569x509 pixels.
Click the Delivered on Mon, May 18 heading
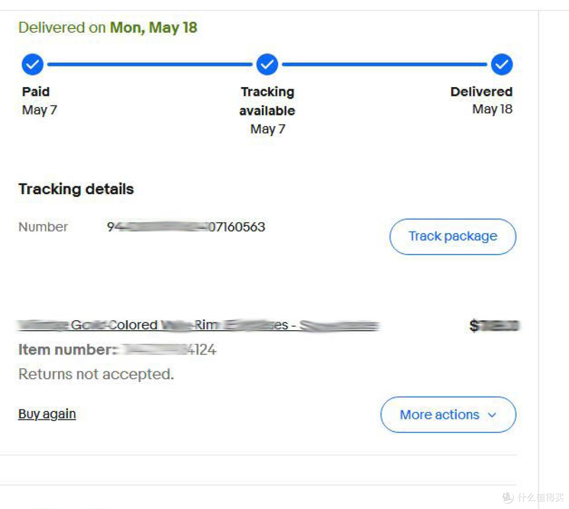pos(108,27)
